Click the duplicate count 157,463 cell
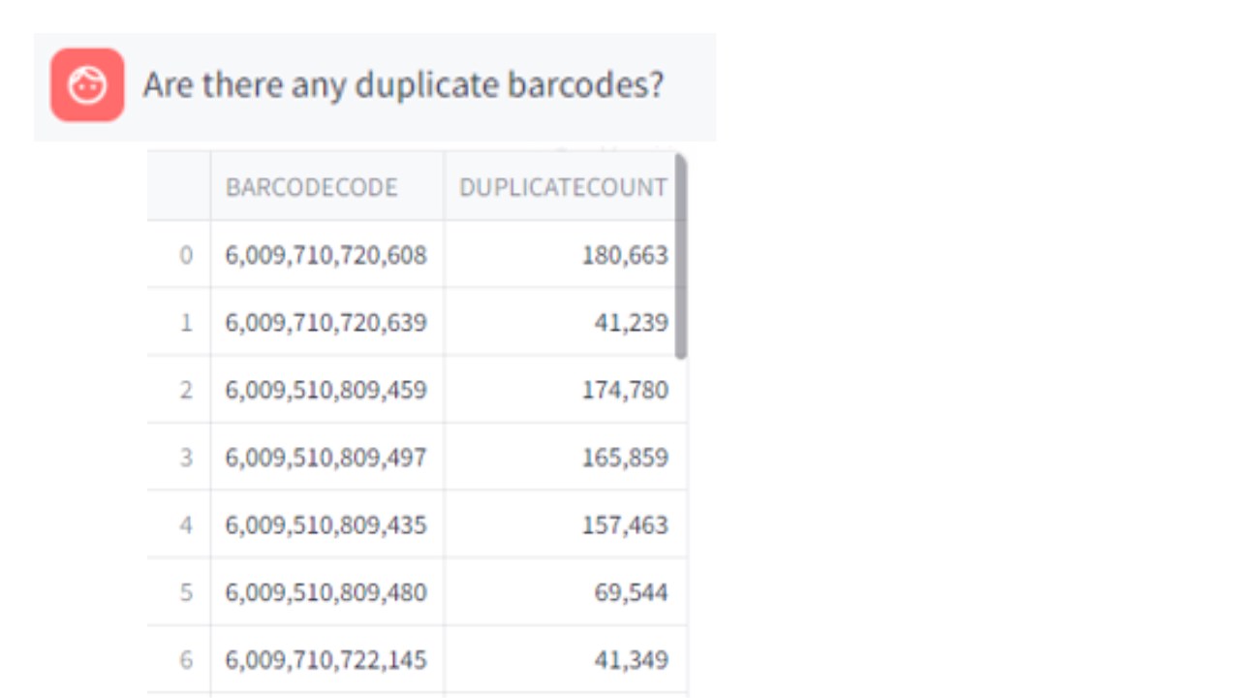The width and height of the screenshot is (1240, 698). tap(625, 524)
